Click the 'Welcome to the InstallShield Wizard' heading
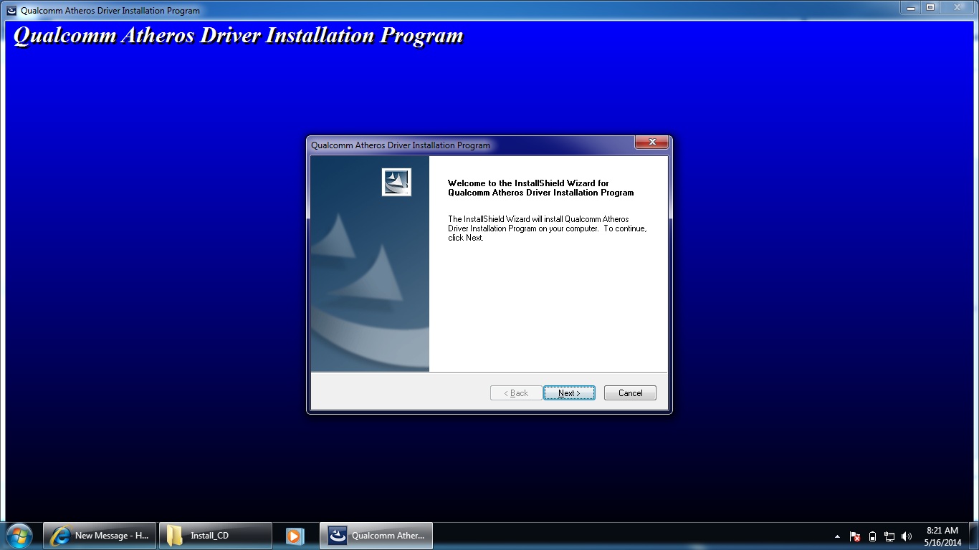Image resolution: width=979 pixels, height=550 pixels. (x=541, y=188)
